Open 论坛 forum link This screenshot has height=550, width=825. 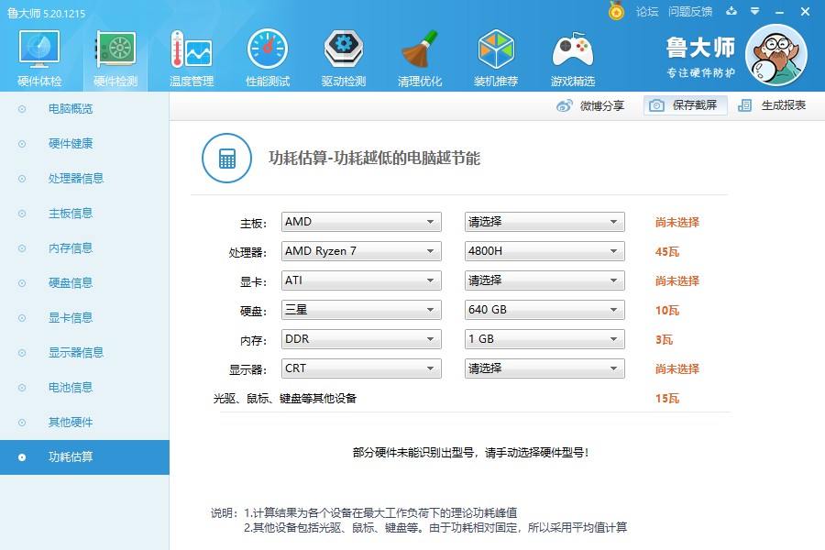pos(646,12)
